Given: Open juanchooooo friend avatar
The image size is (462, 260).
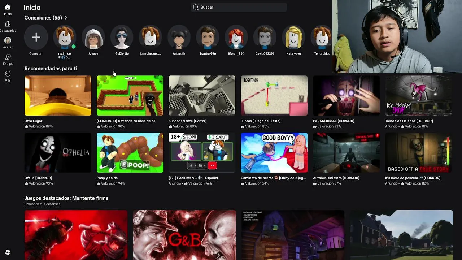Looking at the screenshot, I should pos(150,38).
